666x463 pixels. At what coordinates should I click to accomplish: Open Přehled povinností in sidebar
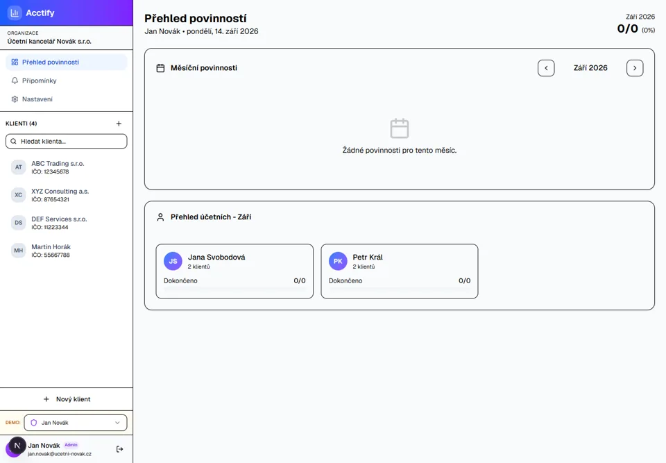click(67, 62)
